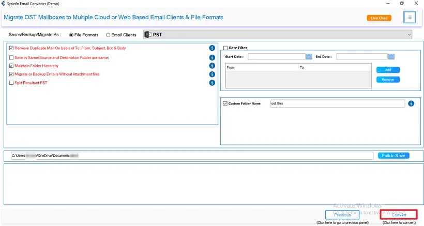Click info icon for Save in Same
The width and height of the screenshot is (424, 226).
click(212, 57)
